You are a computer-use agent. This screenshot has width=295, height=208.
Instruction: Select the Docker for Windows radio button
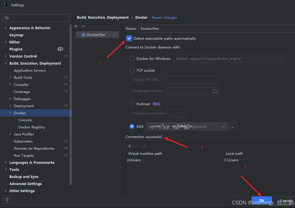click(x=132, y=58)
